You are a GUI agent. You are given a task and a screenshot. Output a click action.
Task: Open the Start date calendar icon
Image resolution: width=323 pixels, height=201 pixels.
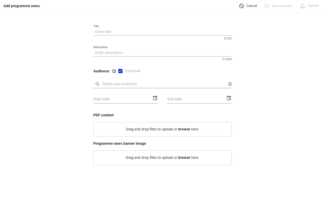(155, 98)
